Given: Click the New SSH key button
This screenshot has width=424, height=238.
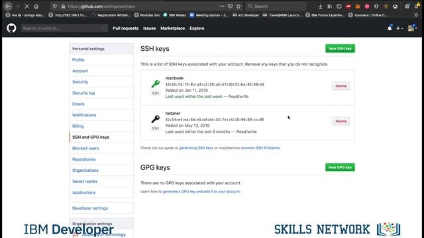Looking at the screenshot, I should coord(340,48).
